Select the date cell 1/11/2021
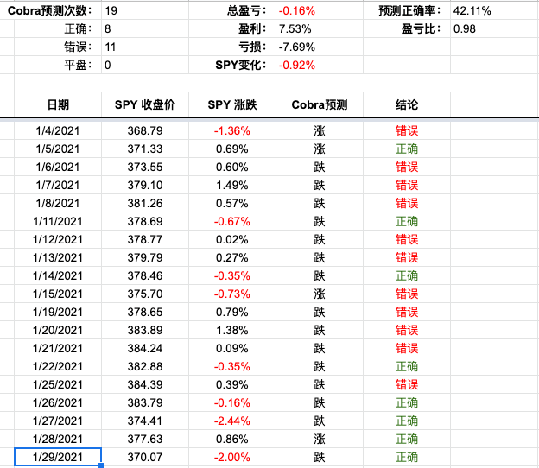 (58, 221)
